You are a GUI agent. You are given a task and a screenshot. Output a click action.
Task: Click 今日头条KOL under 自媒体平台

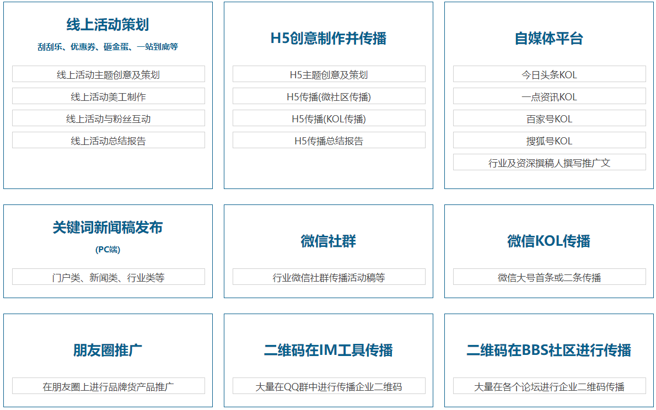[549, 74]
